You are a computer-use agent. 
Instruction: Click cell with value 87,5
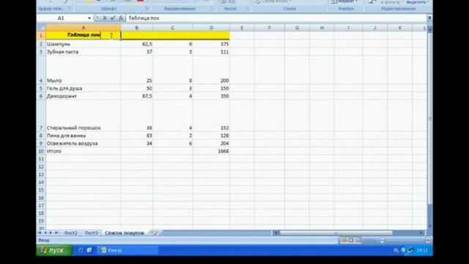pyautogui.click(x=137, y=96)
